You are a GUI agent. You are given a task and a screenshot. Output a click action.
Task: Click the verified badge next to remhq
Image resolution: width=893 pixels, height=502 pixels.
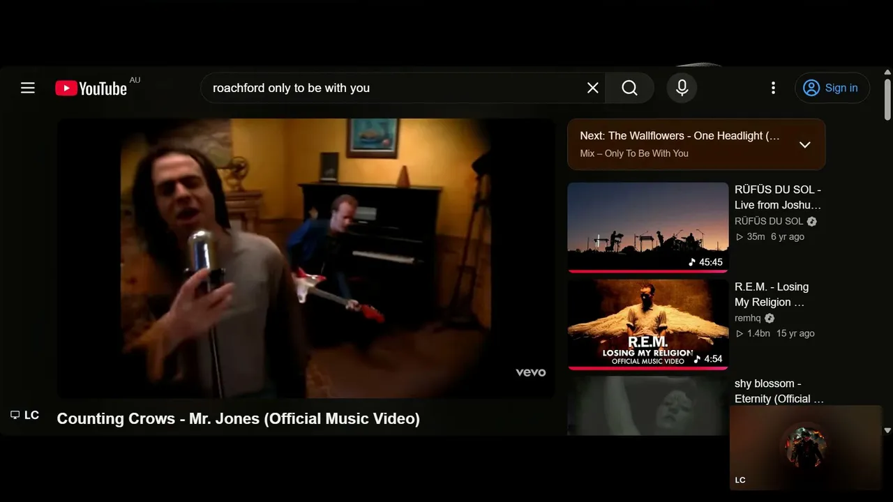point(770,318)
